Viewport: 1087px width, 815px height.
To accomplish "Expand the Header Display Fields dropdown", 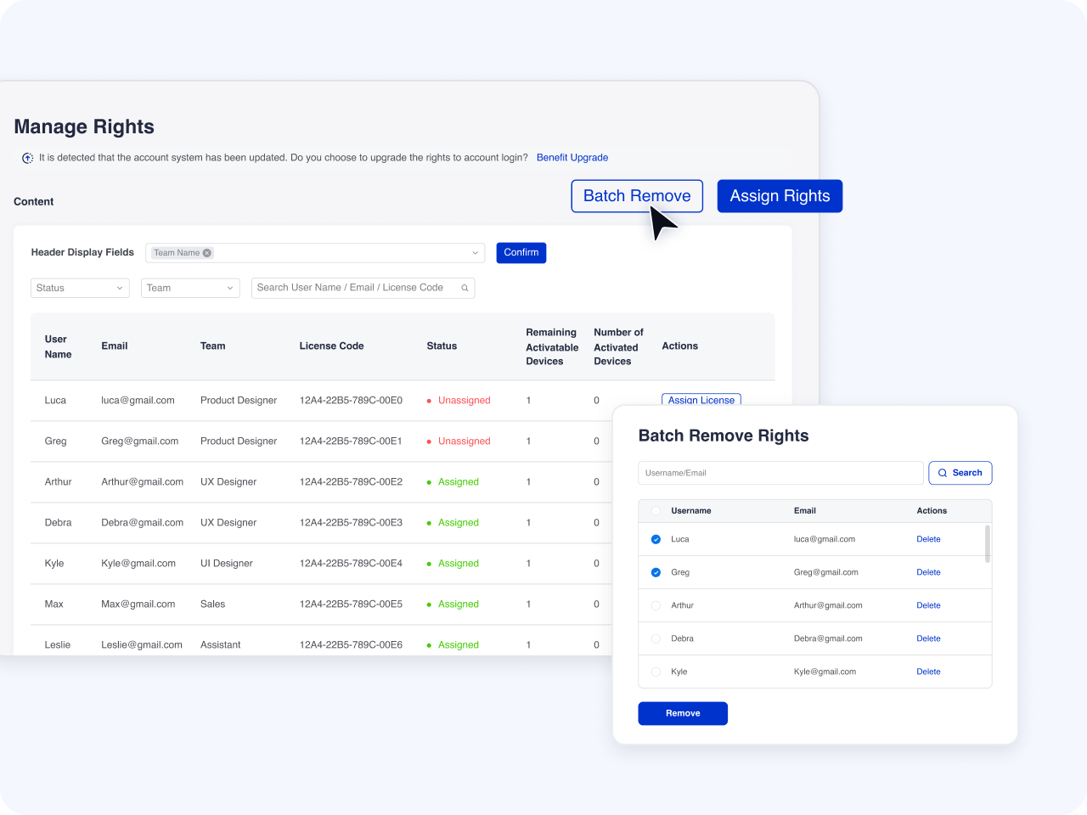I will pos(475,253).
